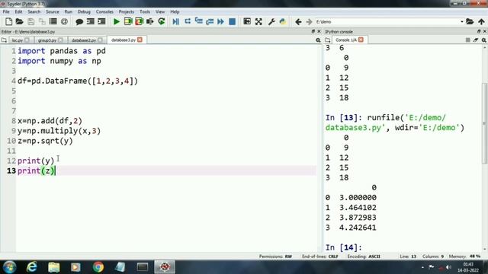This screenshot has height=274, width=488.
Task: Open Preferences with the wrench icon
Action: (x=271, y=21)
